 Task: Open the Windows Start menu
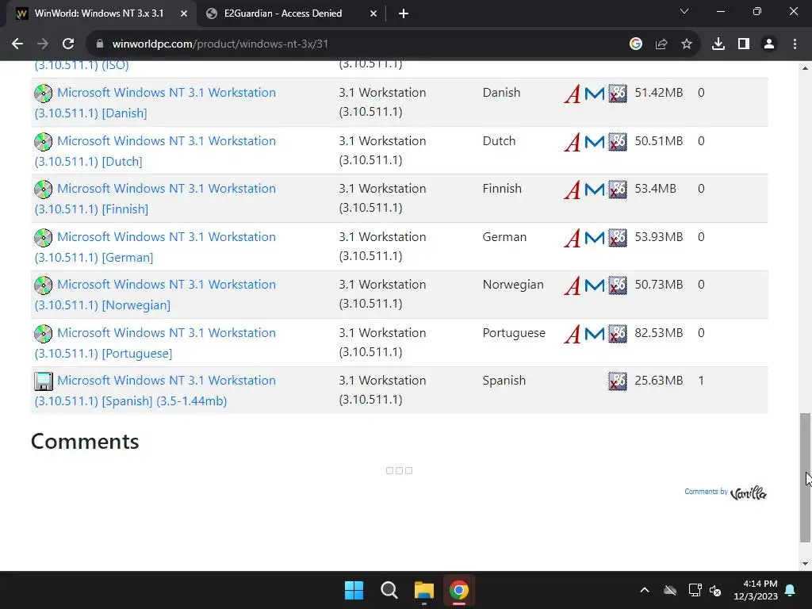click(354, 590)
